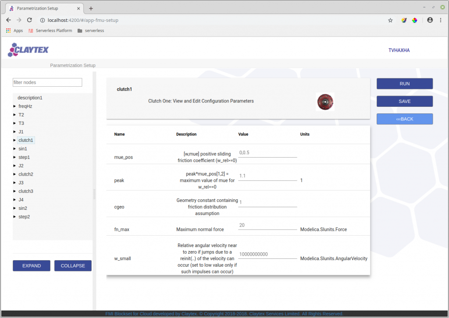The width and height of the screenshot is (449, 318).
Task: Click the Value column header
Action: [243, 134]
